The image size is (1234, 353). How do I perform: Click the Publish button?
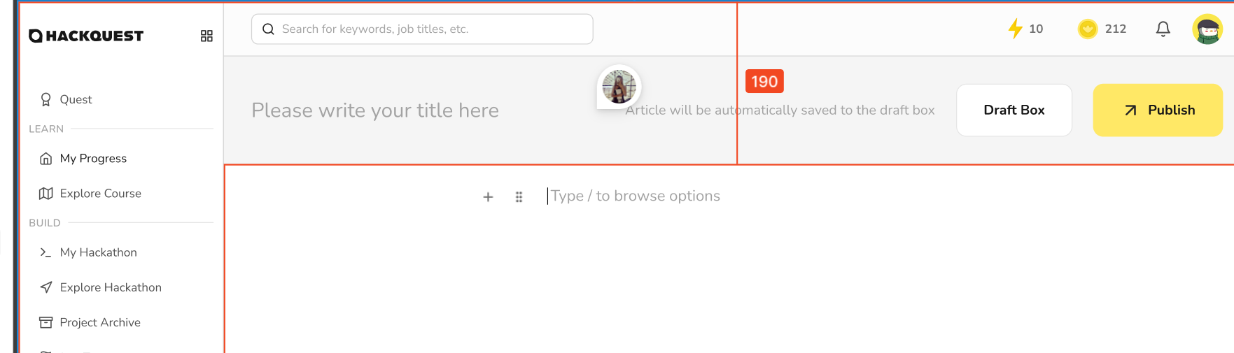click(x=1158, y=110)
